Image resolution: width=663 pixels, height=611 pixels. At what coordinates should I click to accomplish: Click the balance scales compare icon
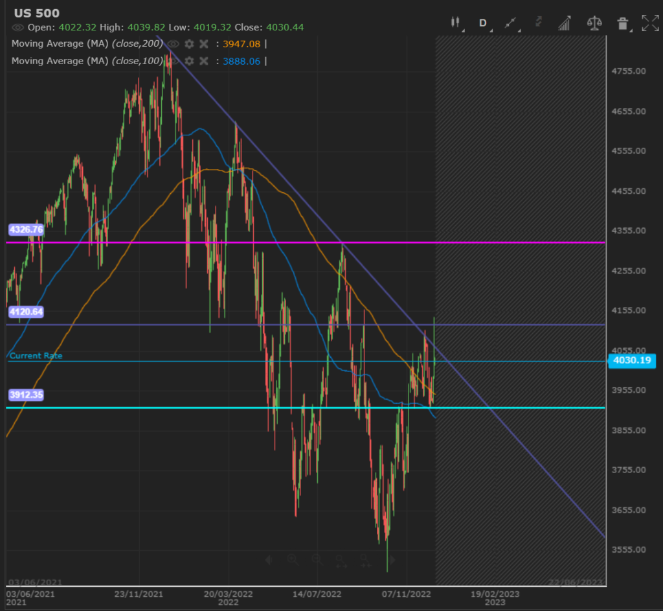(x=594, y=23)
